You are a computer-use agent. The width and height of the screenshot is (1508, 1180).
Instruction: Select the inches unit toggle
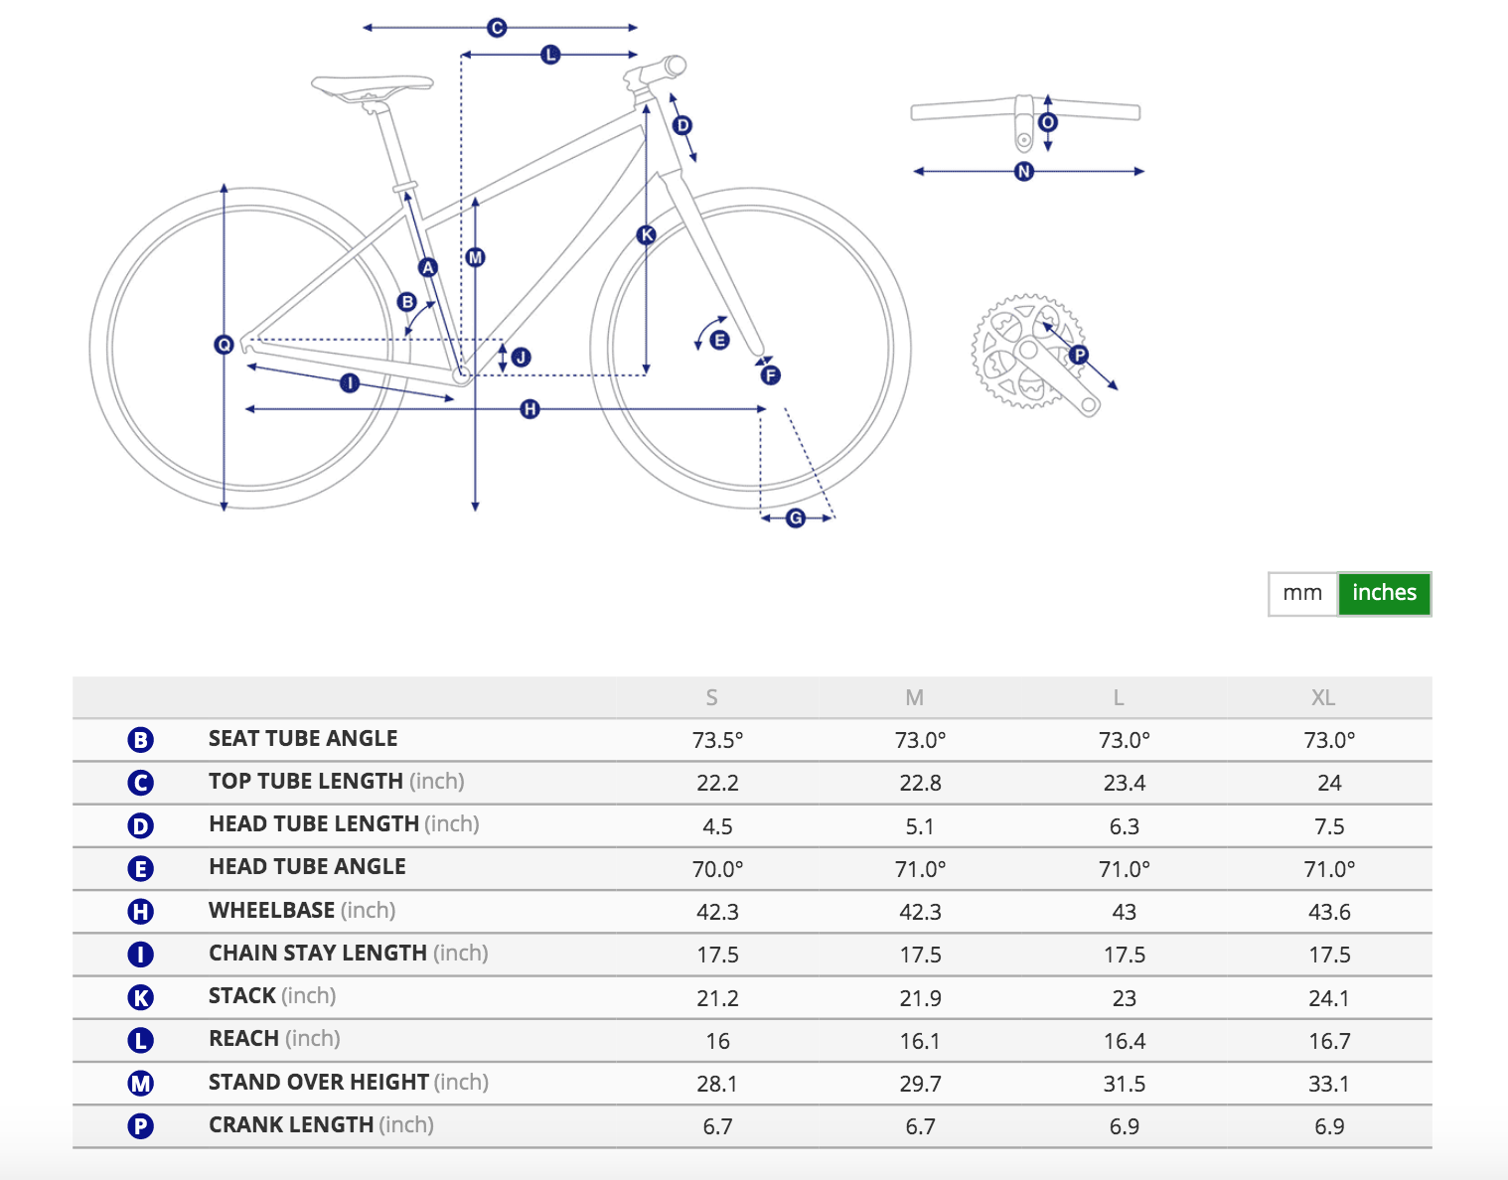[1384, 594]
